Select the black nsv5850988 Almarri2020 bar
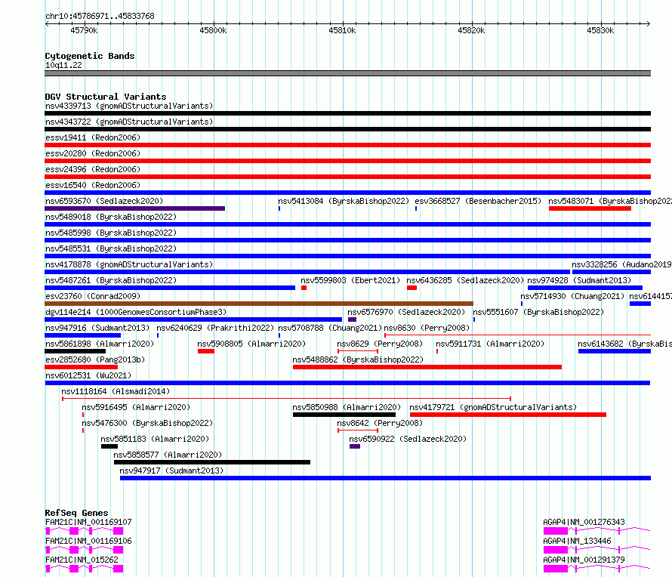This screenshot has width=672, height=577. pyautogui.click(x=344, y=415)
